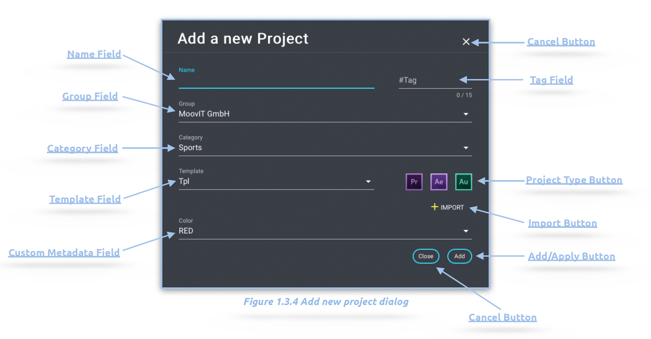Follow the Project Type Button link
The height and width of the screenshot is (339, 651).
pyautogui.click(x=574, y=180)
